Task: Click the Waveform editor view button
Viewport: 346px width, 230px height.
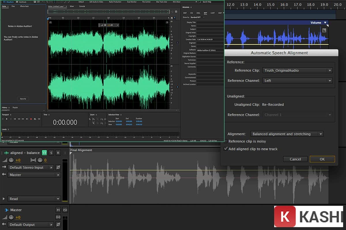Action: point(8,2)
